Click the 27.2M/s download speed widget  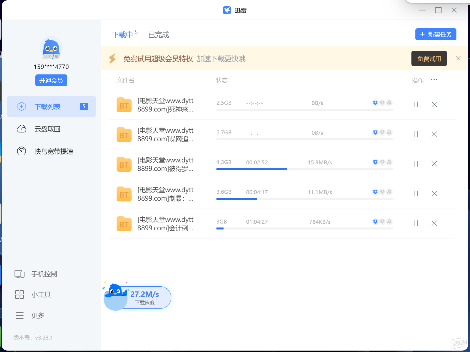click(x=138, y=297)
